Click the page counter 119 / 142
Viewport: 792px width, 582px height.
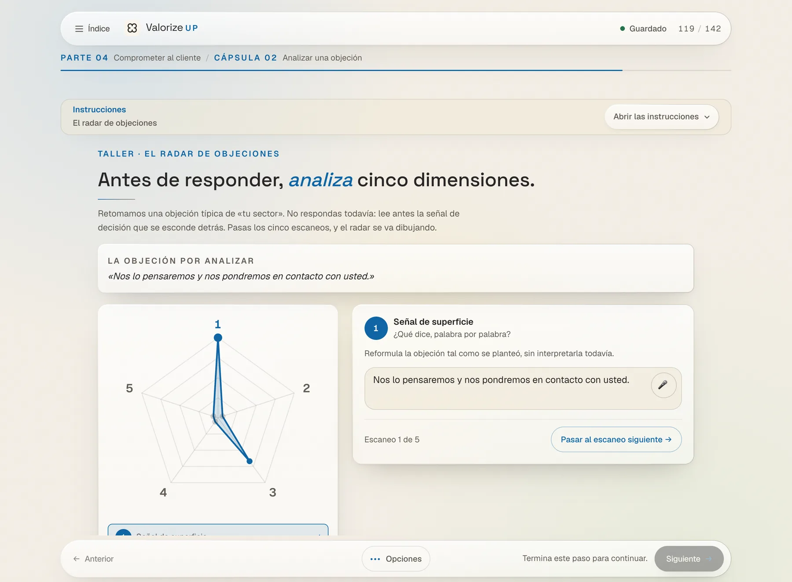(700, 29)
